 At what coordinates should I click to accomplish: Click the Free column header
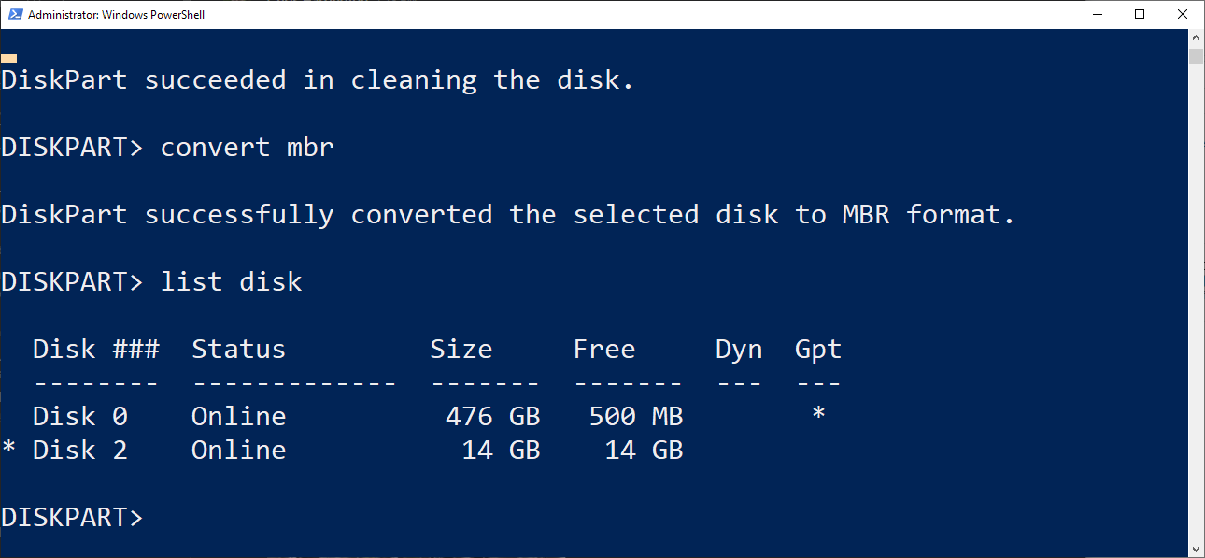coord(604,350)
